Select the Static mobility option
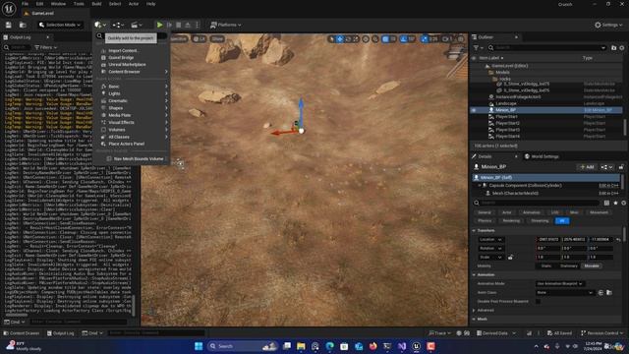Viewport: 629px width, 354px height. coord(546,266)
